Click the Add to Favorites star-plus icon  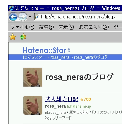point(23,37)
